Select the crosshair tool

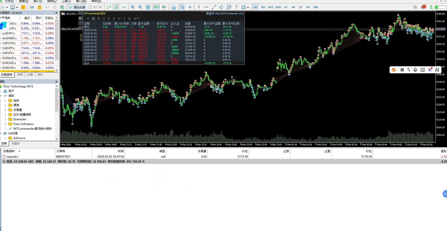[190, 7]
